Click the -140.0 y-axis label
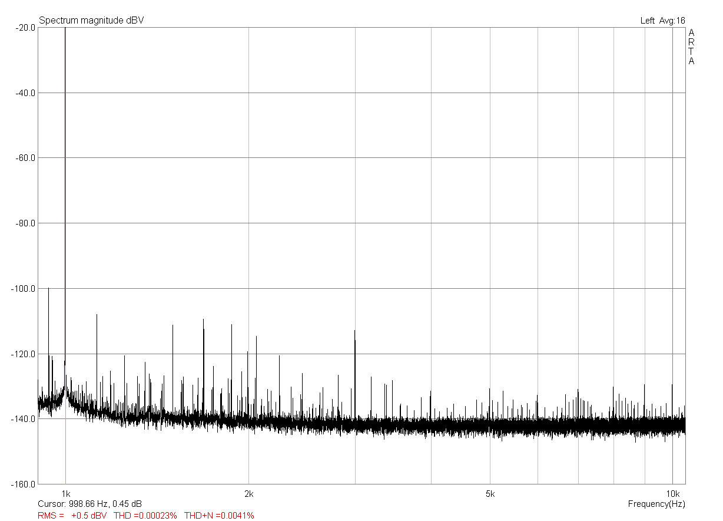 tap(22, 418)
